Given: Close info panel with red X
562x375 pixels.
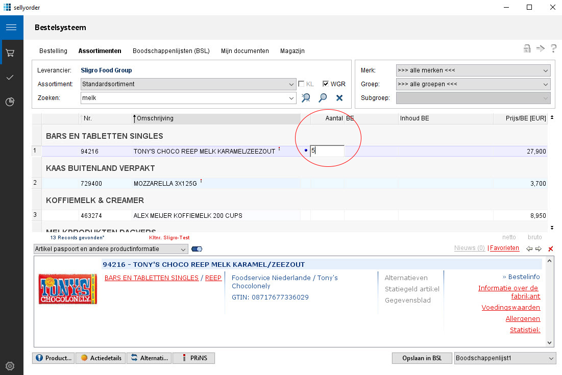Looking at the screenshot, I should [x=550, y=248].
